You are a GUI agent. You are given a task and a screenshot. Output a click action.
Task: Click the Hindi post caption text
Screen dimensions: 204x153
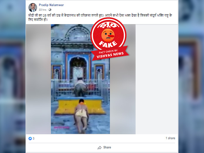[x=100, y=17]
